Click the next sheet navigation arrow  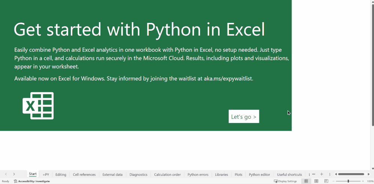click(x=14, y=174)
